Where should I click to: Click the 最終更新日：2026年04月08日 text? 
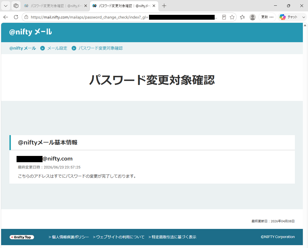(x=273, y=221)
